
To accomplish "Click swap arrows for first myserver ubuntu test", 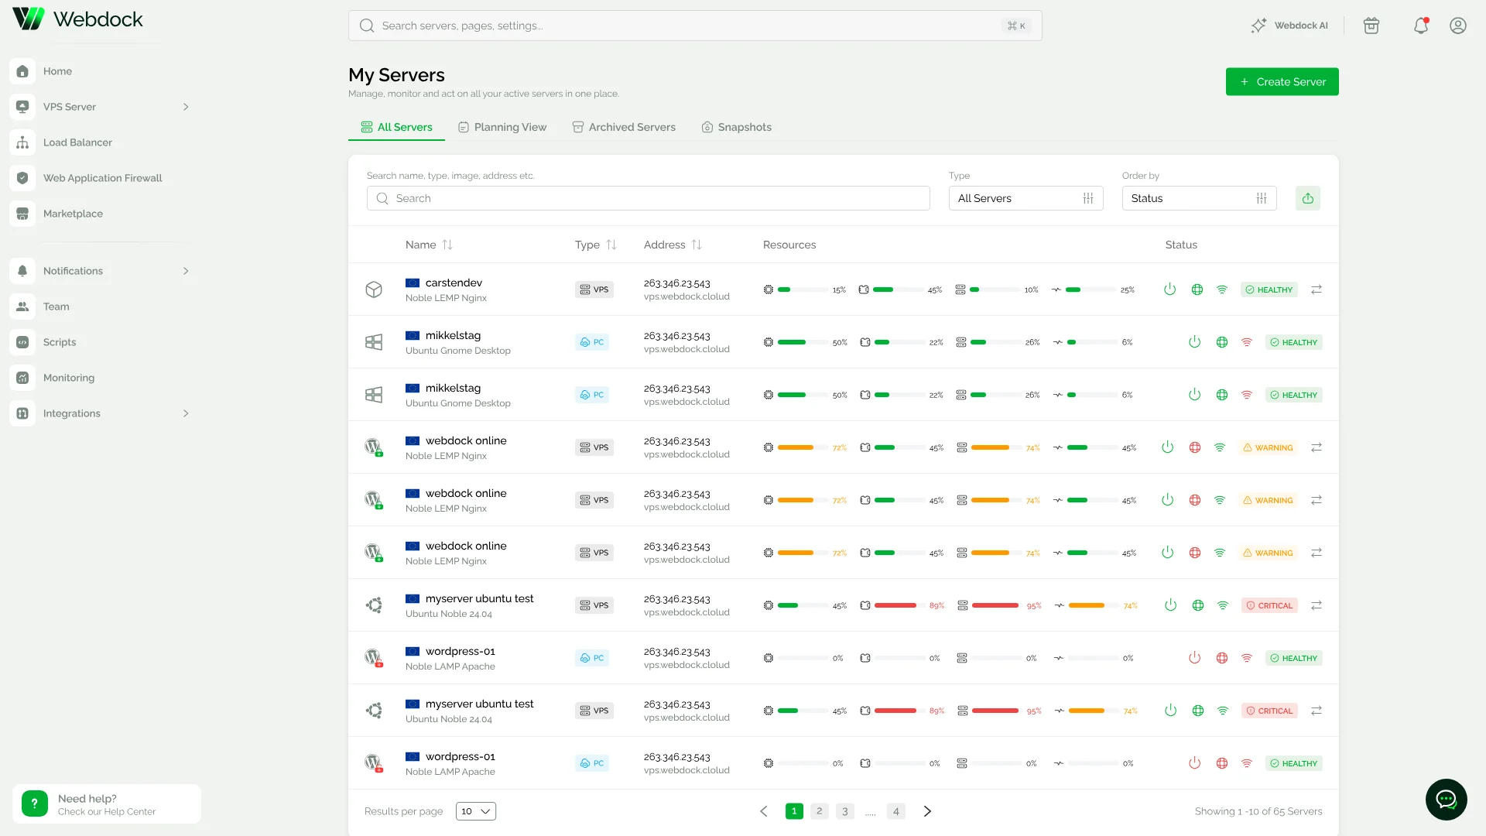I will pos(1317,605).
